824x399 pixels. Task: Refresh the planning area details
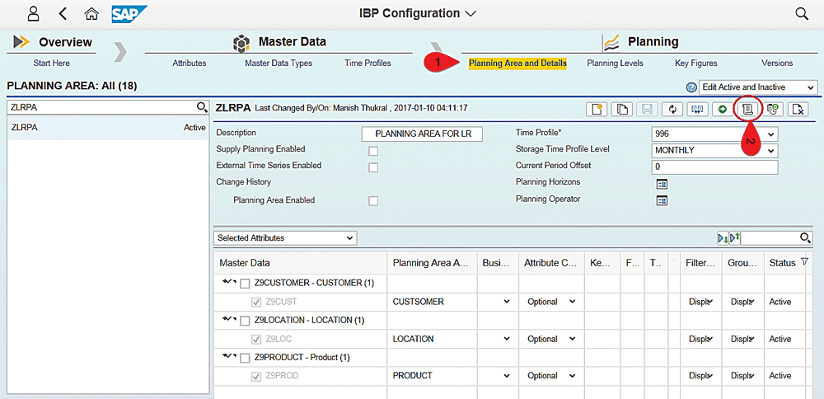[x=672, y=109]
